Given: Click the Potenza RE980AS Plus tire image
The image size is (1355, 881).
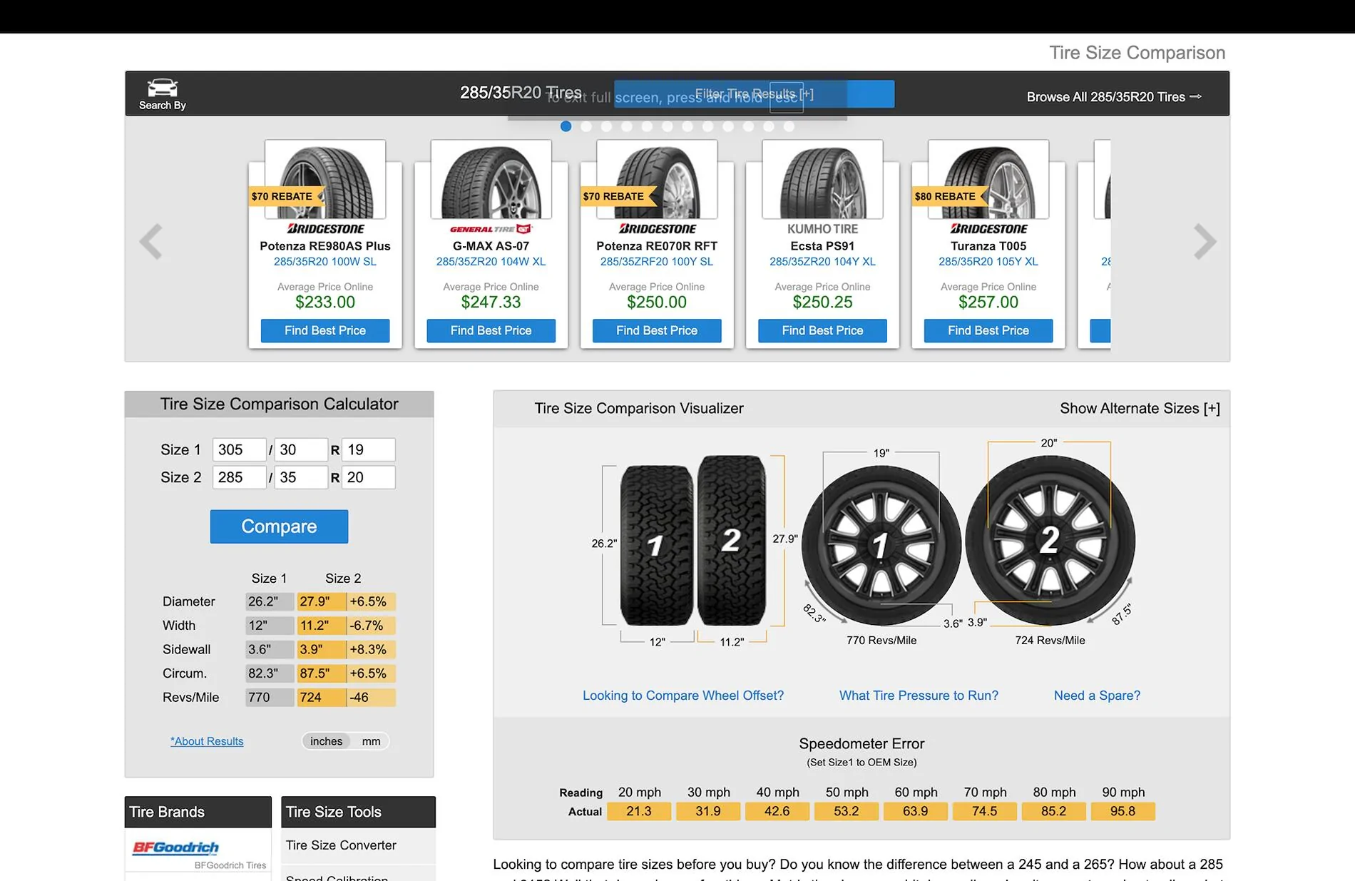Looking at the screenshot, I should pos(325,180).
